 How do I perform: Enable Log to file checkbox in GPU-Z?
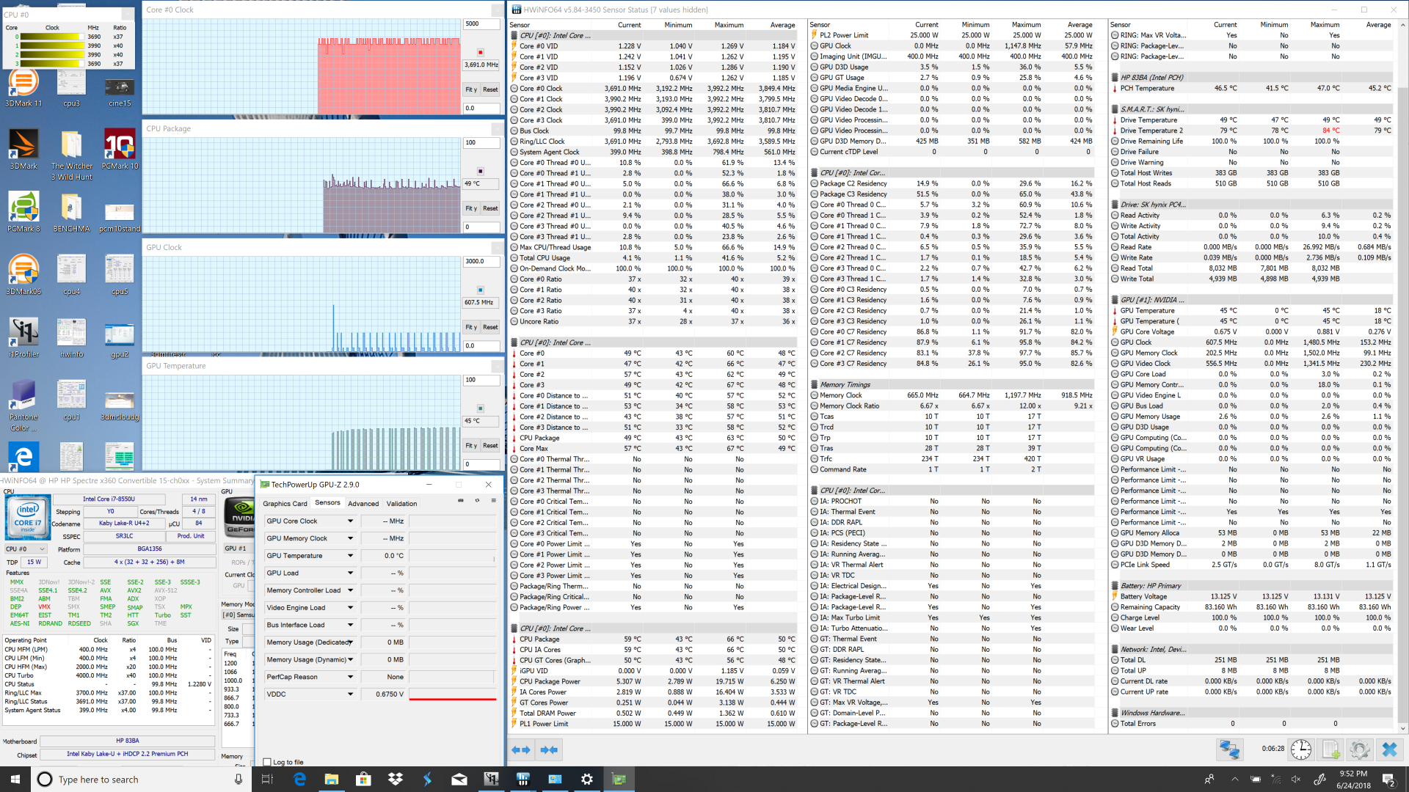tap(267, 762)
